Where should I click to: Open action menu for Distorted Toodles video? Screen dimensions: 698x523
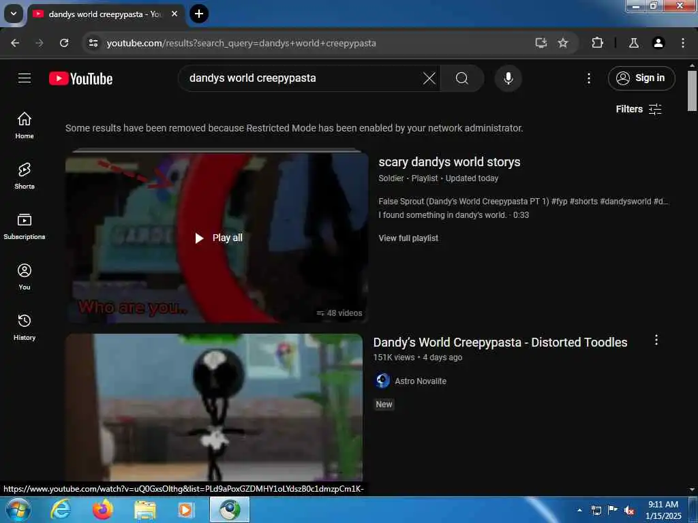[x=656, y=340]
